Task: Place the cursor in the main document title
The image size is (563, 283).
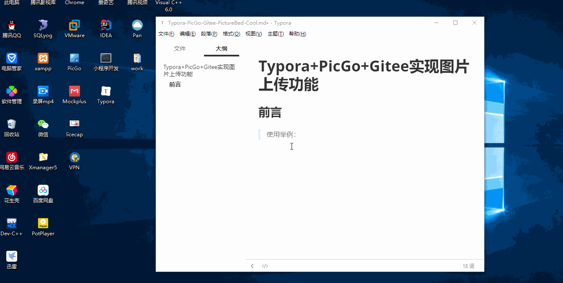Action: point(364,75)
